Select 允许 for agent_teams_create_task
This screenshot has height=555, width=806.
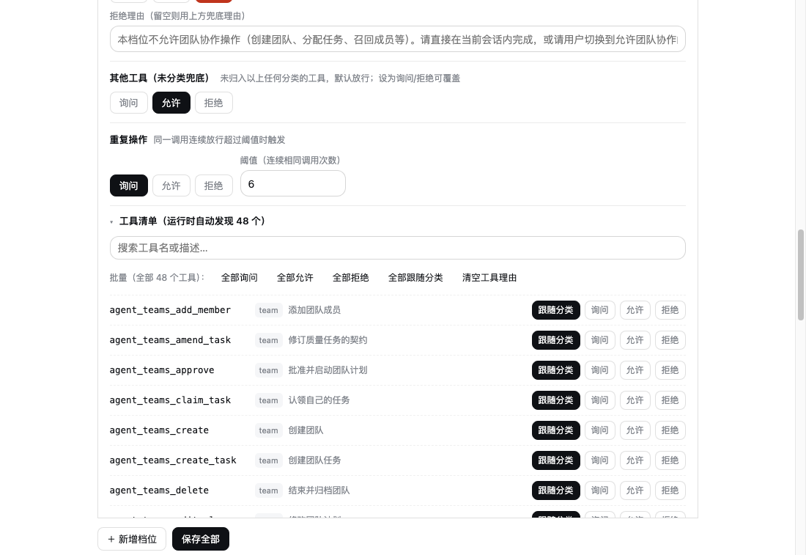pos(635,460)
